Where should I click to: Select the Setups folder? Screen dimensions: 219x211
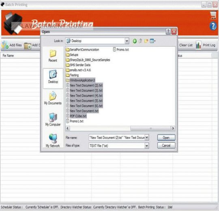point(72,55)
